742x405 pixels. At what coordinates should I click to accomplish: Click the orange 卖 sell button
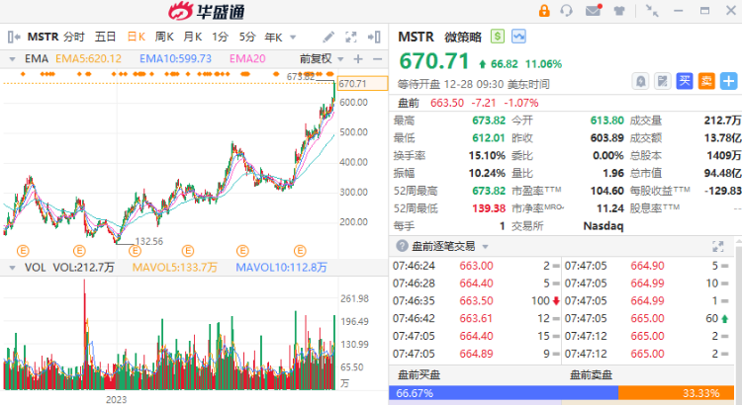coord(706,81)
